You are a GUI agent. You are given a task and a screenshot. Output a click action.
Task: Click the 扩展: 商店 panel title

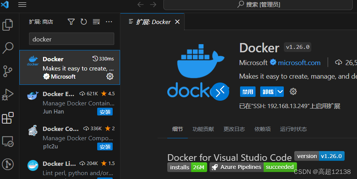click(x=41, y=22)
